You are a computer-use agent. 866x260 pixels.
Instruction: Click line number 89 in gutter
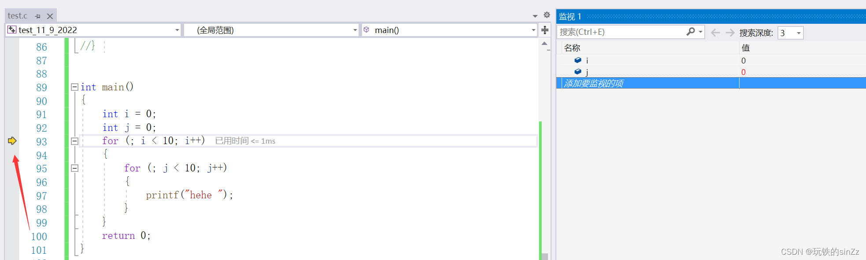(41, 88)
